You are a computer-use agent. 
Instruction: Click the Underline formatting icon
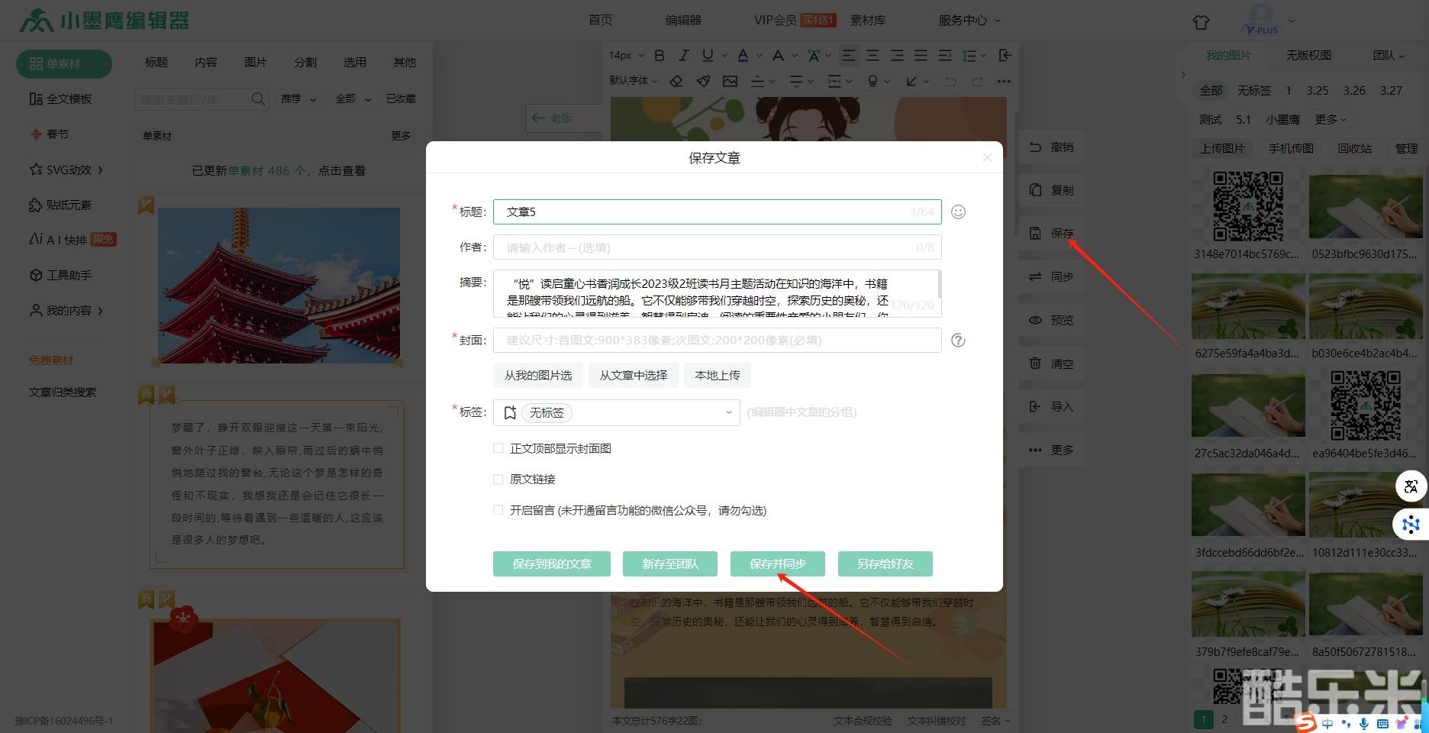point(708,55)
